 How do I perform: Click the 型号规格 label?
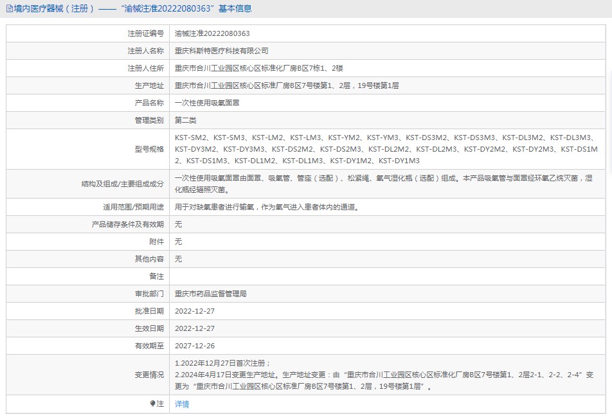pos(149,149)
